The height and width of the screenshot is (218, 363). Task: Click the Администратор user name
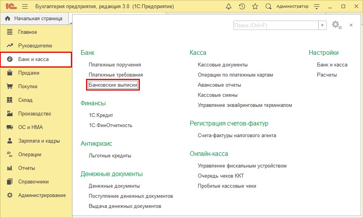pyautogui.click(x=293, y=7)
